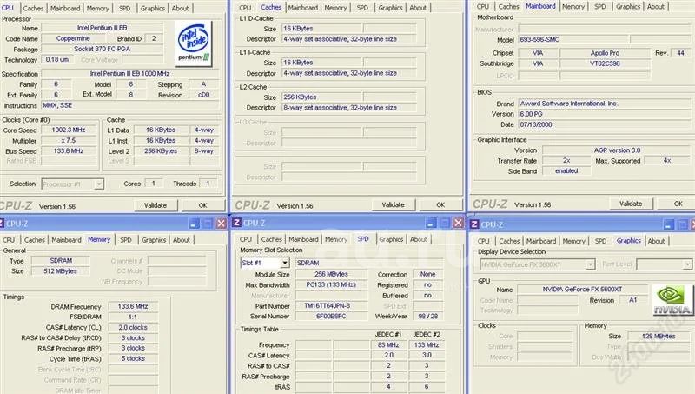Viewport: 695px width, 394px height.
Task: Click the Graphic Interface version 'AGP version 3.0'
Action: tap(617, 150)
